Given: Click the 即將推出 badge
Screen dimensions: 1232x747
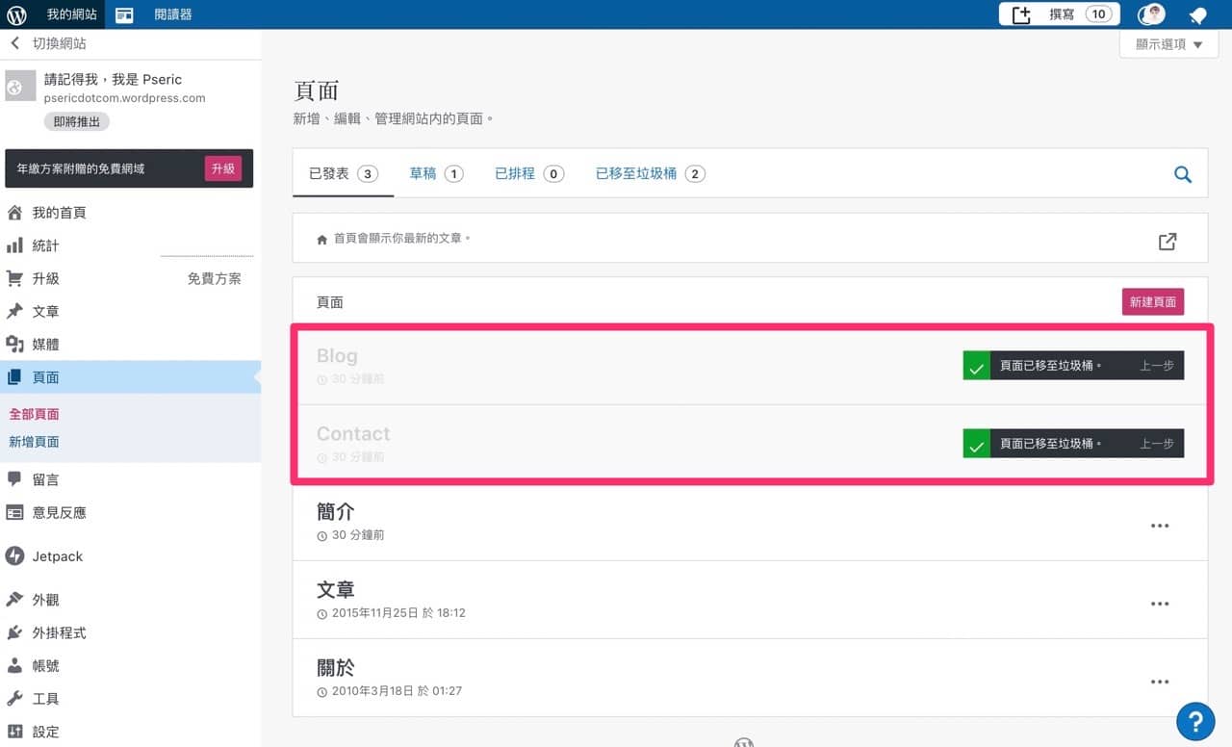Looking at the screenshot, I should [77, 121].
